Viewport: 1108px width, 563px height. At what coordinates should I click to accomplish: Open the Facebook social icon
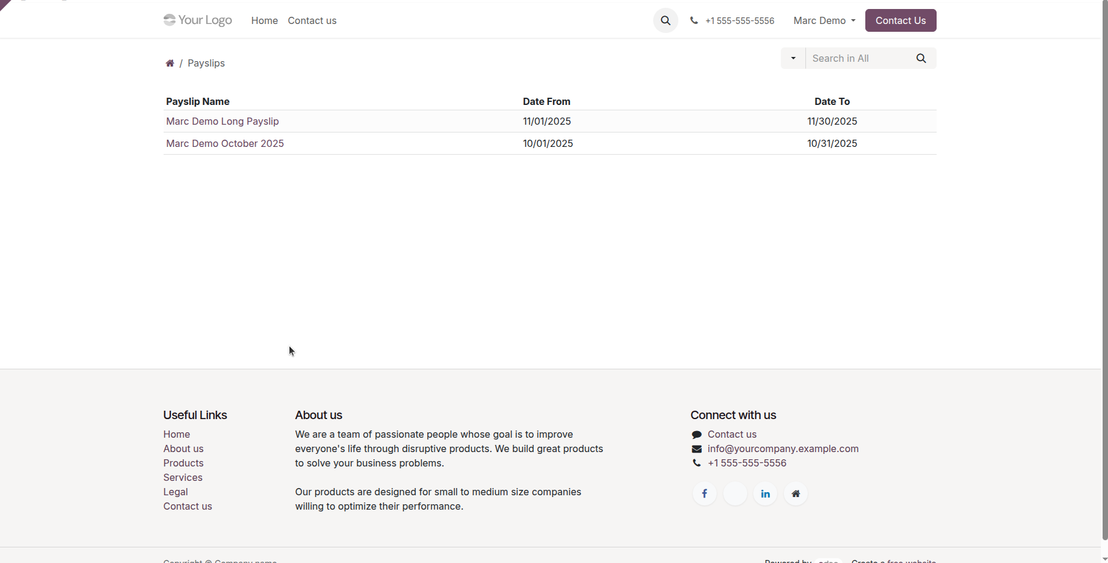point(704,494)
